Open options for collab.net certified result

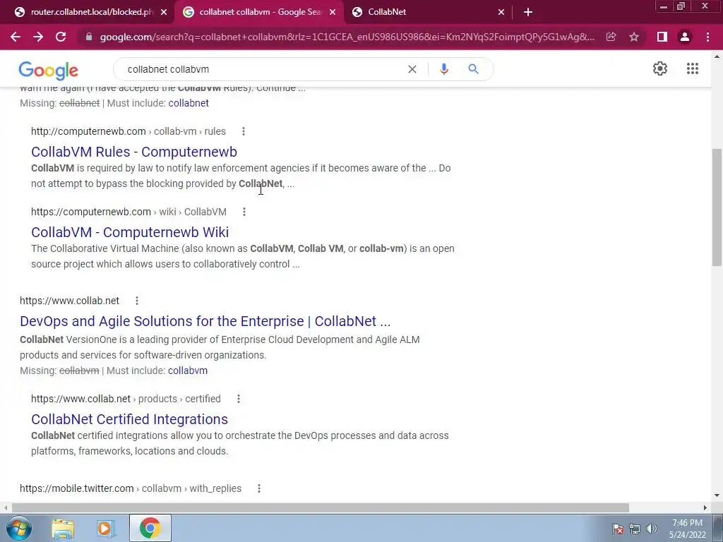239,399
